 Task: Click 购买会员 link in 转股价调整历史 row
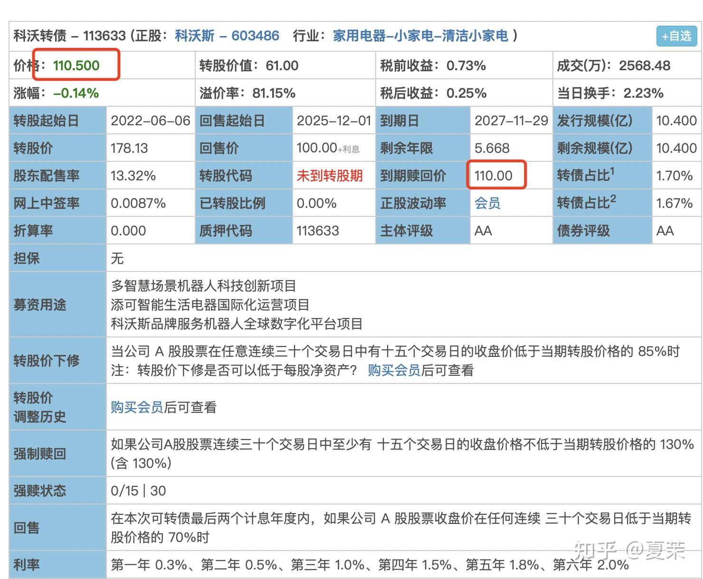pyautogui.click(x=137, y=407)
